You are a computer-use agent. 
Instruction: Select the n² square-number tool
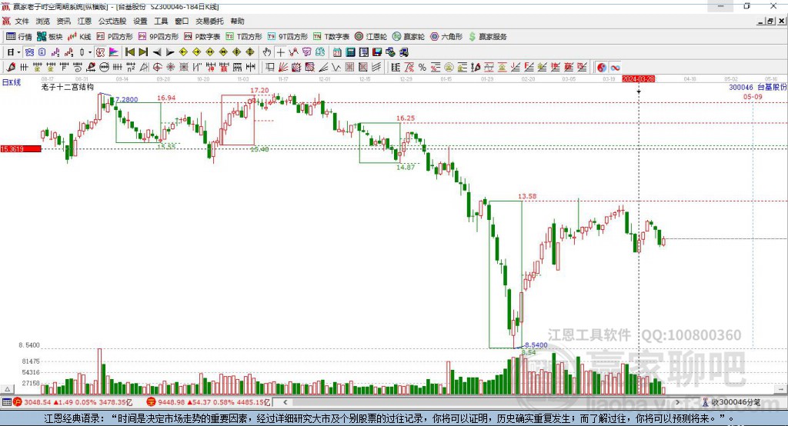(131, 68)
